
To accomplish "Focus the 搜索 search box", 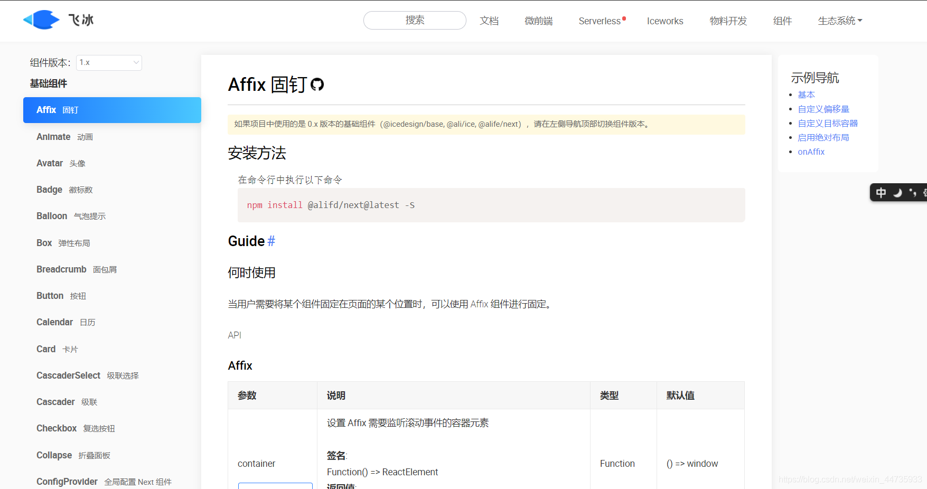I will pyautogui.click(x=415, y=21).
